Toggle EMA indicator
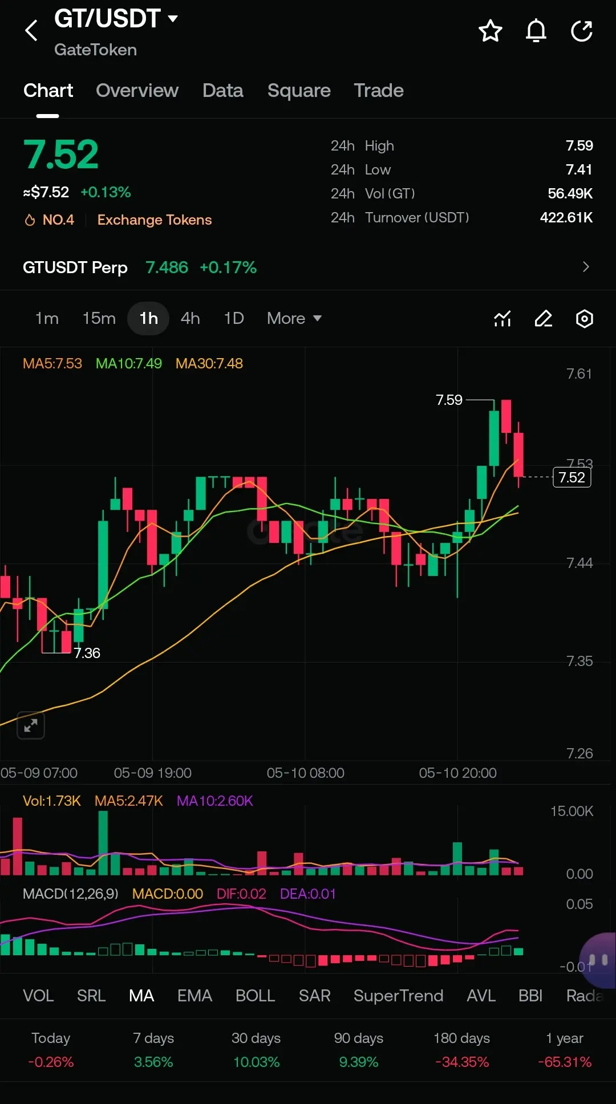The height and width of the screenshot is (1104, 616). click(194, 996)
